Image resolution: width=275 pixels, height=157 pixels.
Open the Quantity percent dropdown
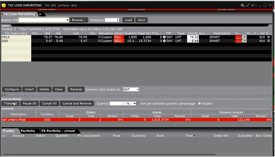coord(134,104)
